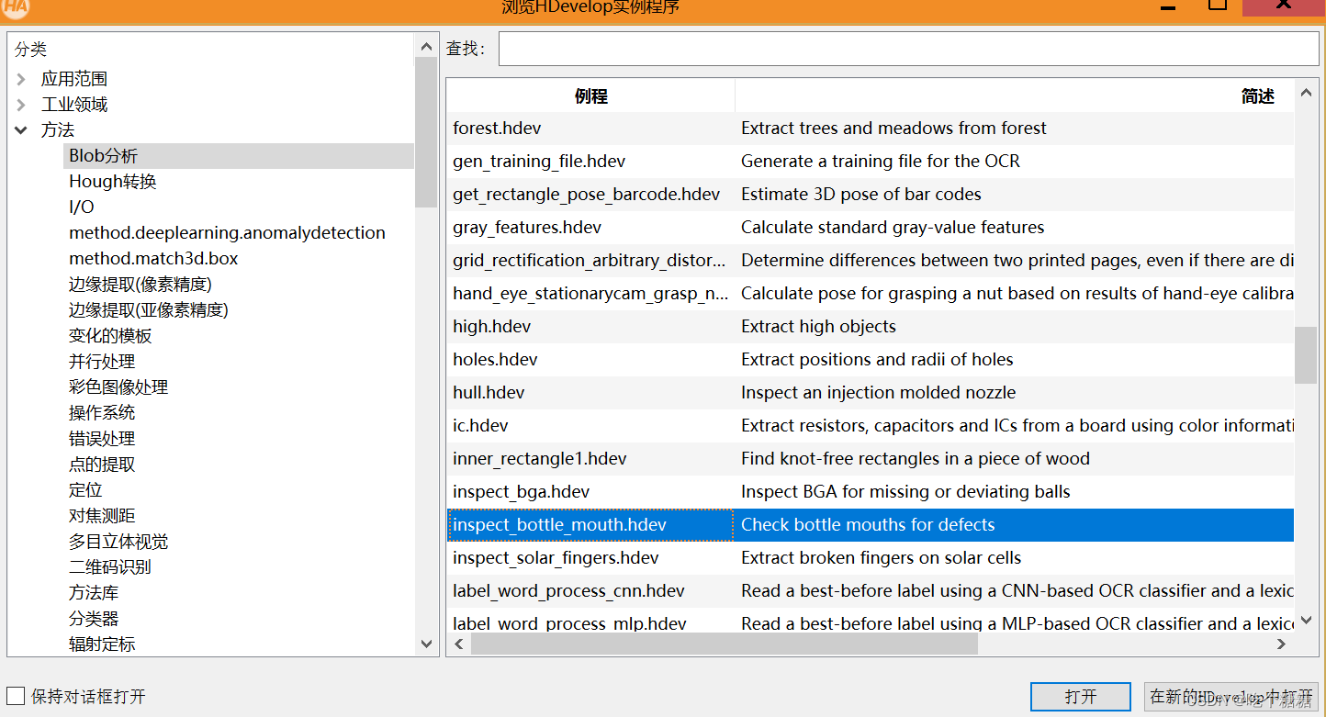This screenshot has width=1326, height=717.
Task: Select forest.hdev in the example list
Action: (x=497, y=129)
